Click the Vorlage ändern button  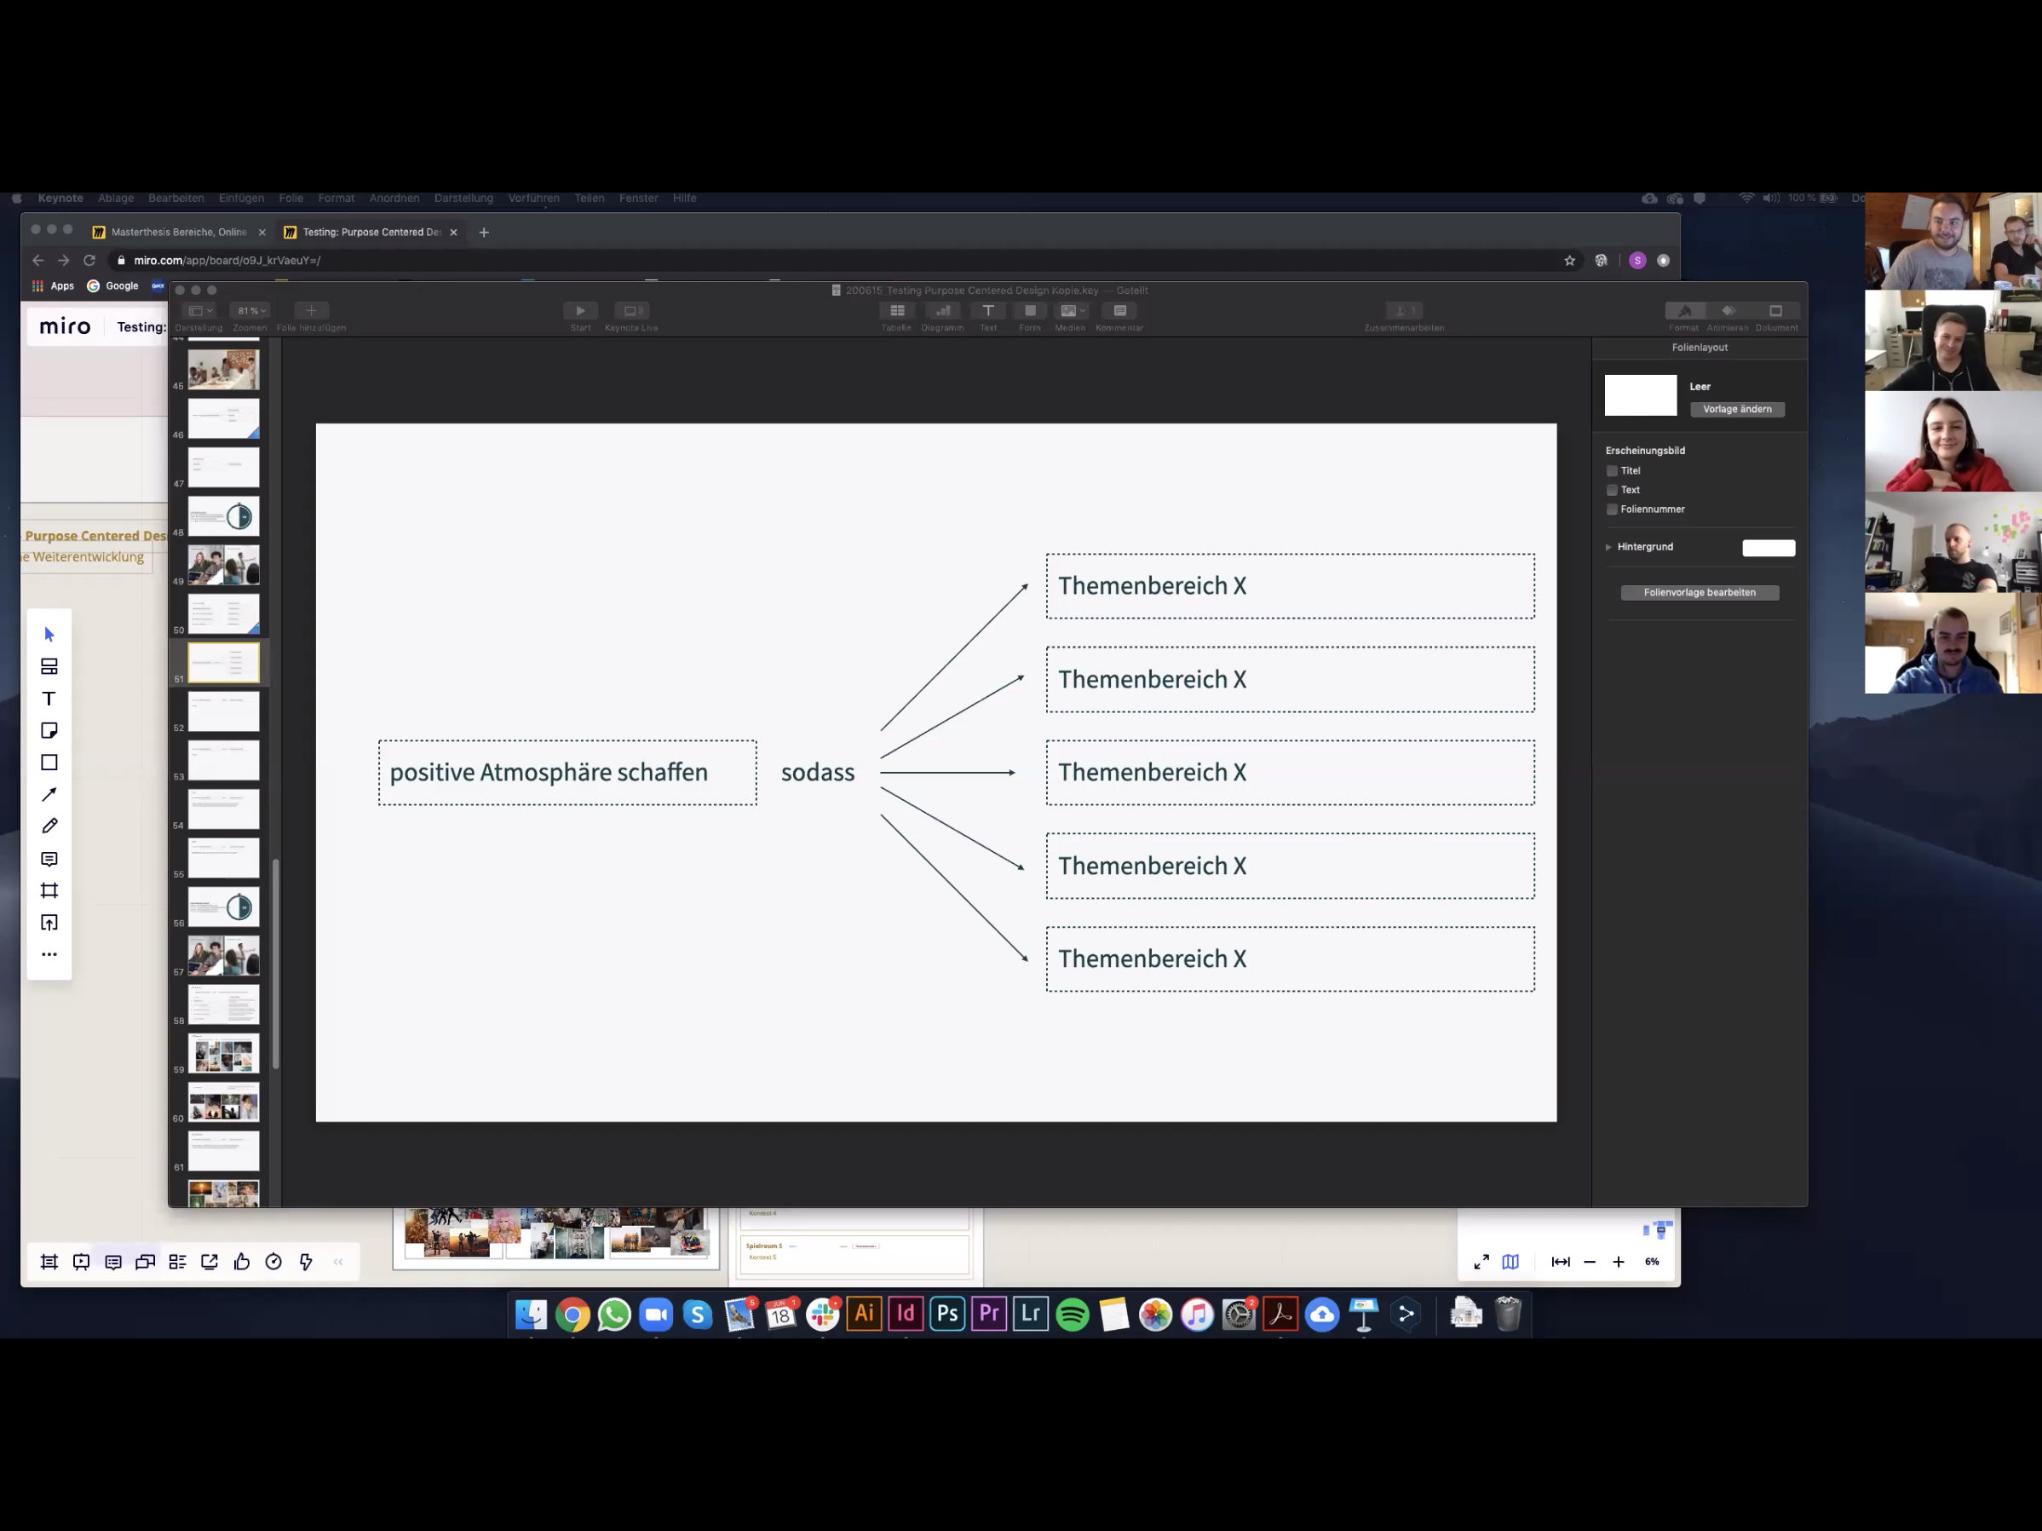click(1736, 409)
